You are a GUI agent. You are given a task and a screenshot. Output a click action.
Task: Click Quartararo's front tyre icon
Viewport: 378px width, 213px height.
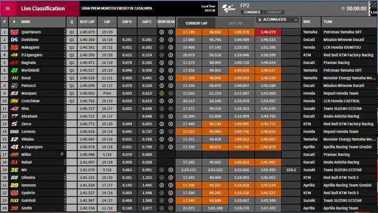tap(162, 32)
